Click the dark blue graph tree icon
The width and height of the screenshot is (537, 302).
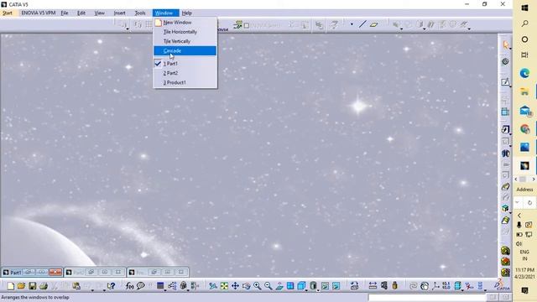pos(160,285)
